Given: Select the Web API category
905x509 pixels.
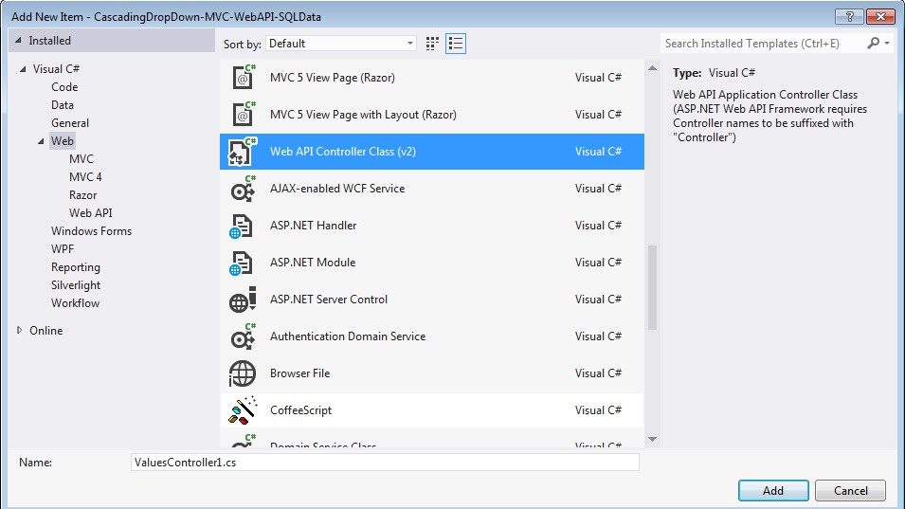Looking at the screenshot, I should [x=90, y=213].
